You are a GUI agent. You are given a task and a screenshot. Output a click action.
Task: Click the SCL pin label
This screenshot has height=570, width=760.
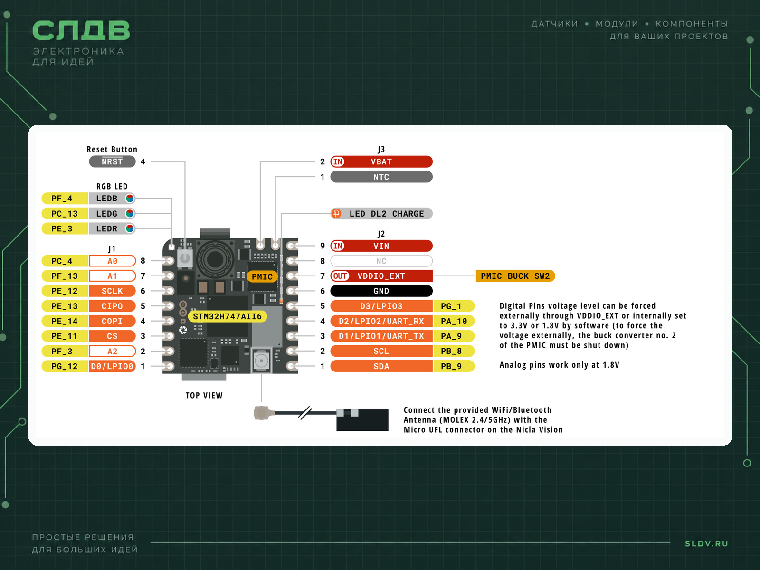click(x=381, y=351)
